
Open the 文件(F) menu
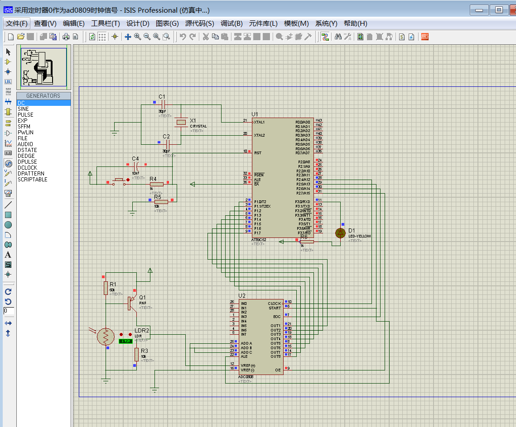pos(17,24)
